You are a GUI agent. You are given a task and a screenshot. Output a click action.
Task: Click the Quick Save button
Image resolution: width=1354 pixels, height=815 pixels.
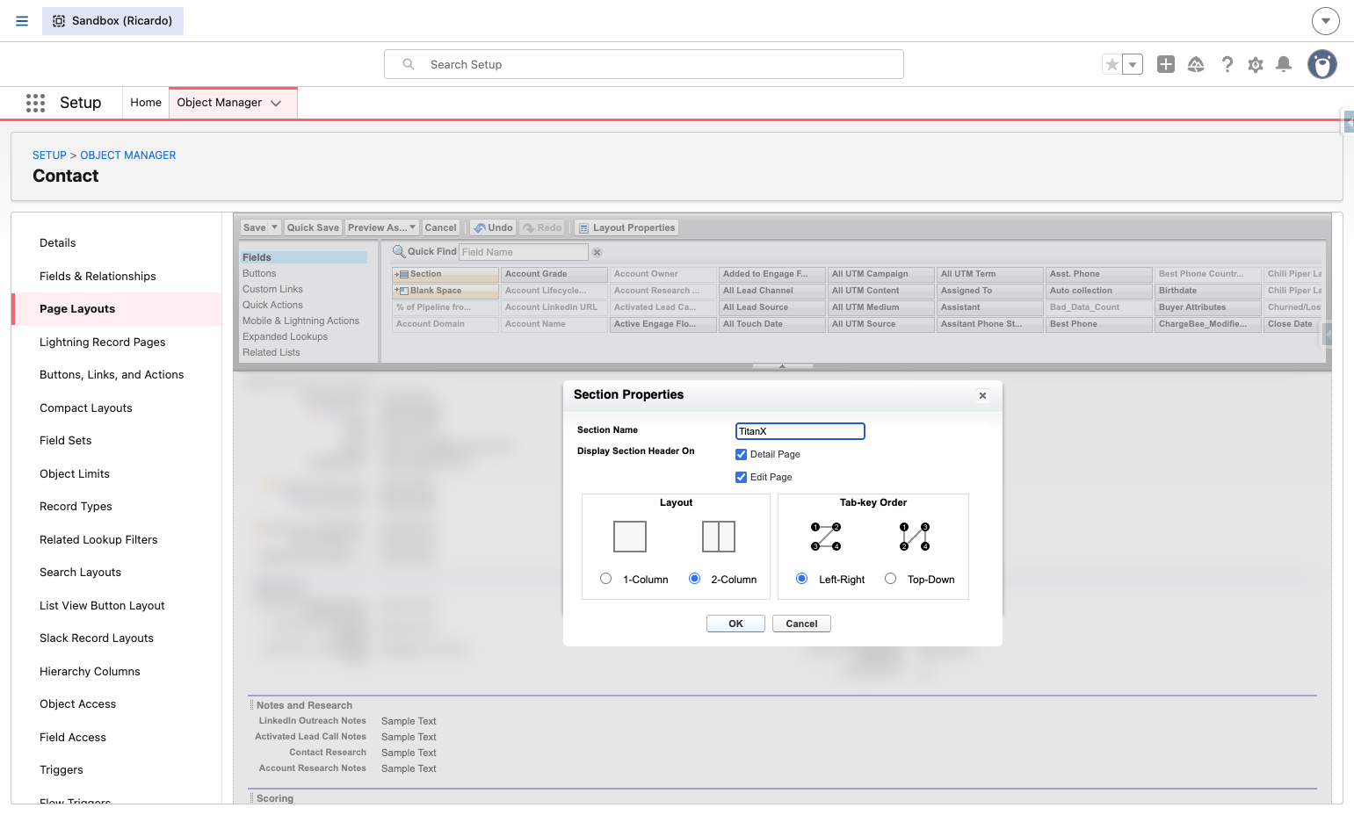(x=313, y=227)
